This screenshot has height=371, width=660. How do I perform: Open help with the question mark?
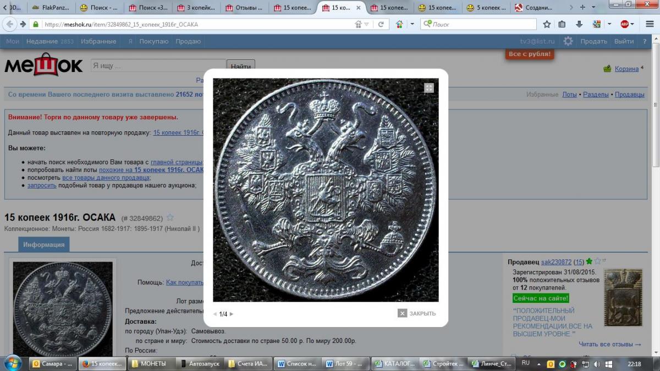pyautogui.click(x=646, y=41)
